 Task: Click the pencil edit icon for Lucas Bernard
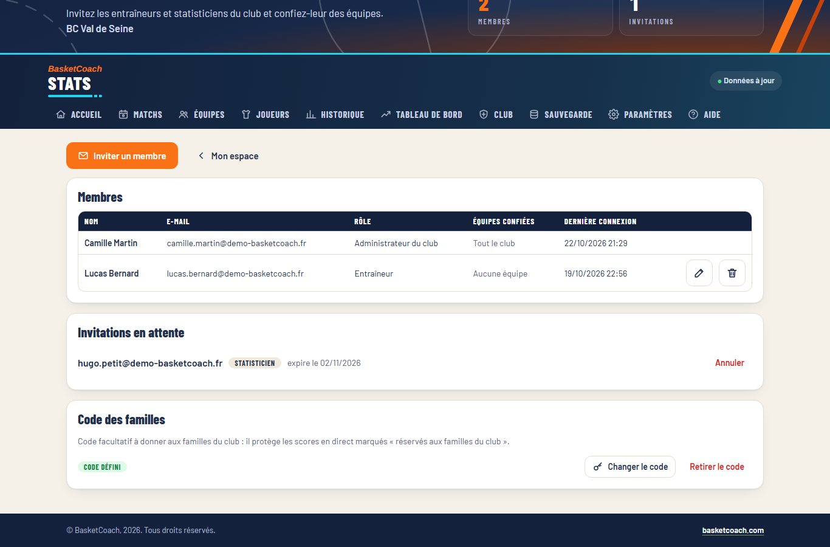699,273
